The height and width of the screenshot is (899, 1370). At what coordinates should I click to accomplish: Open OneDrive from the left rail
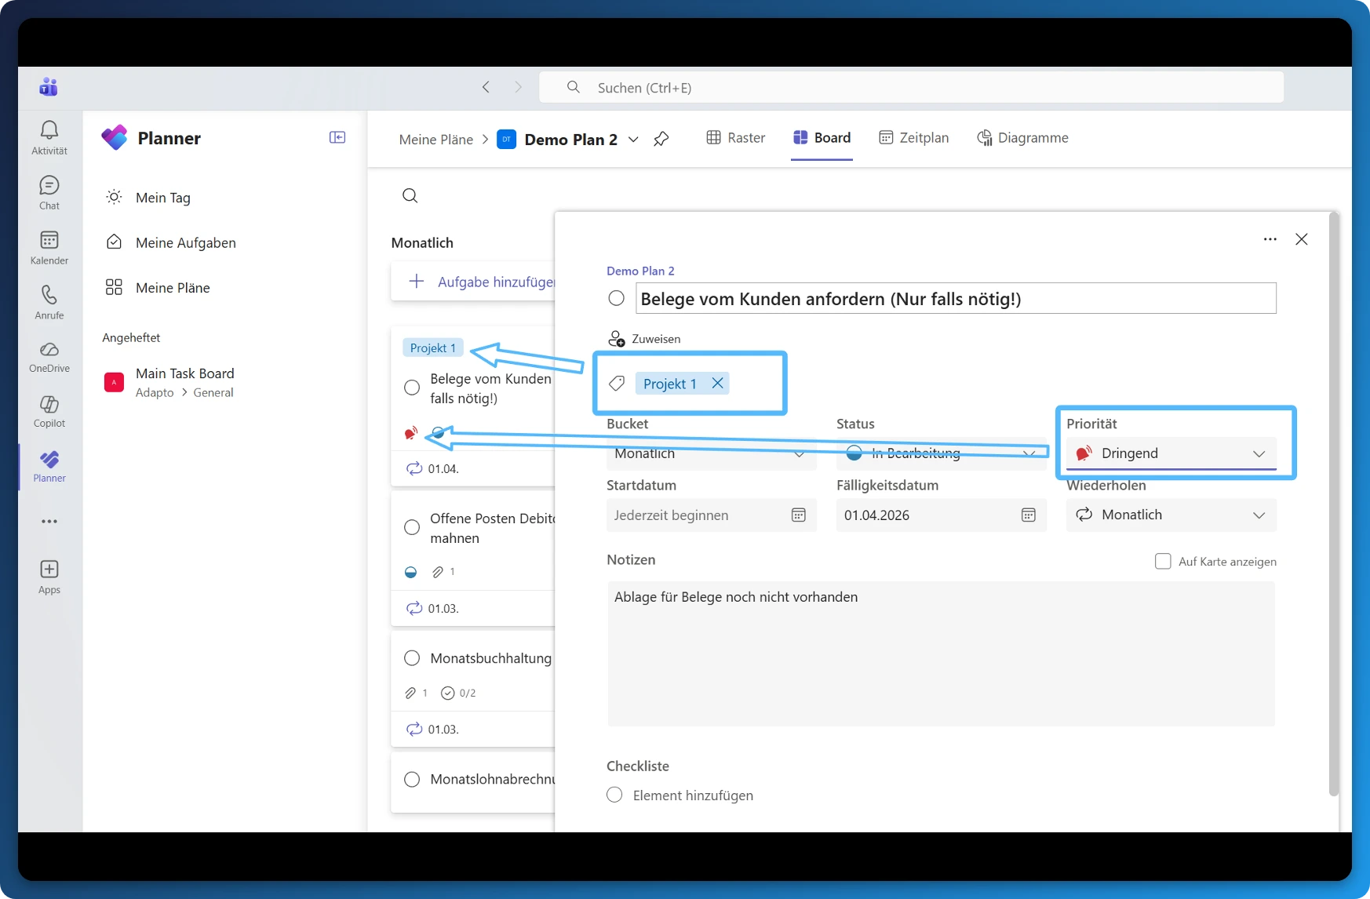tap(49, 357)
